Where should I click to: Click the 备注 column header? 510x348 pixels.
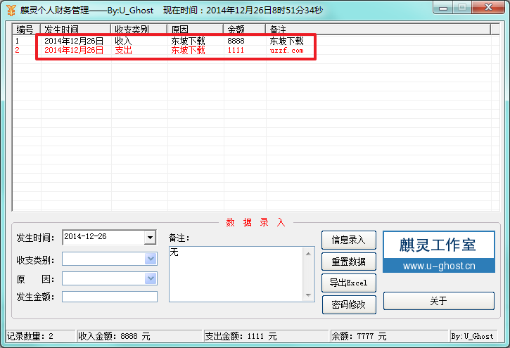point(378,30)
